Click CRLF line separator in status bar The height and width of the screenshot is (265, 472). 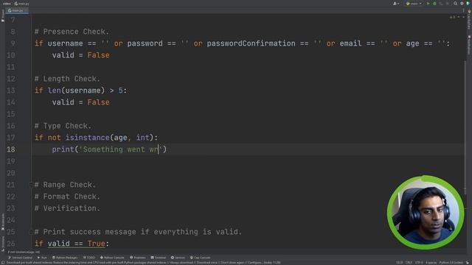(x=409, y=263)
